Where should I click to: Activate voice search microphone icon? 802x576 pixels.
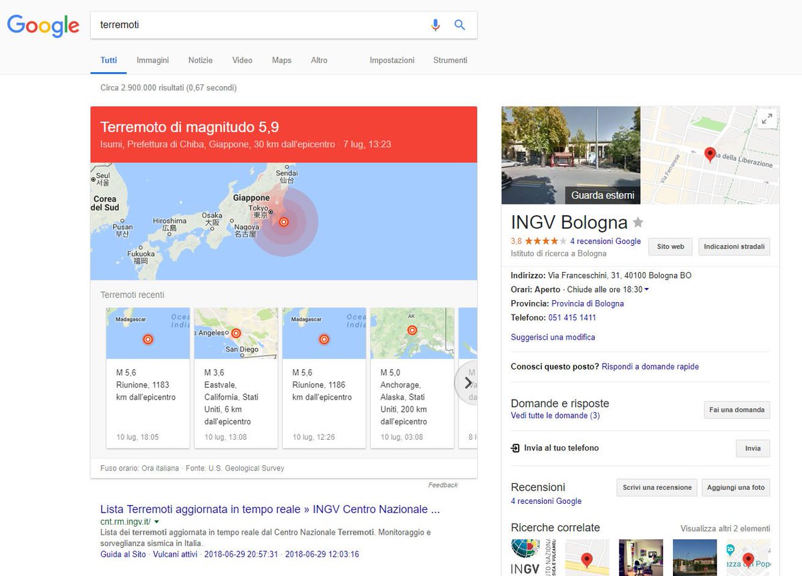tap(436, 25)
